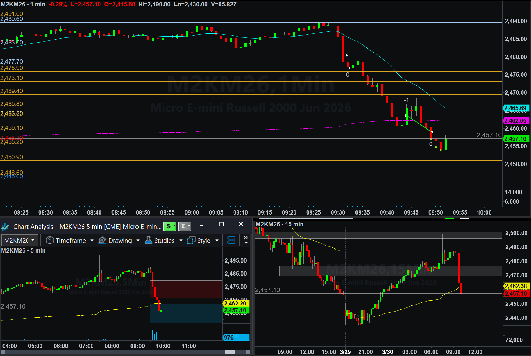Screen dimensions: 531x356
Task: Click the Style toolbar button label
Action: click(204, 240)
